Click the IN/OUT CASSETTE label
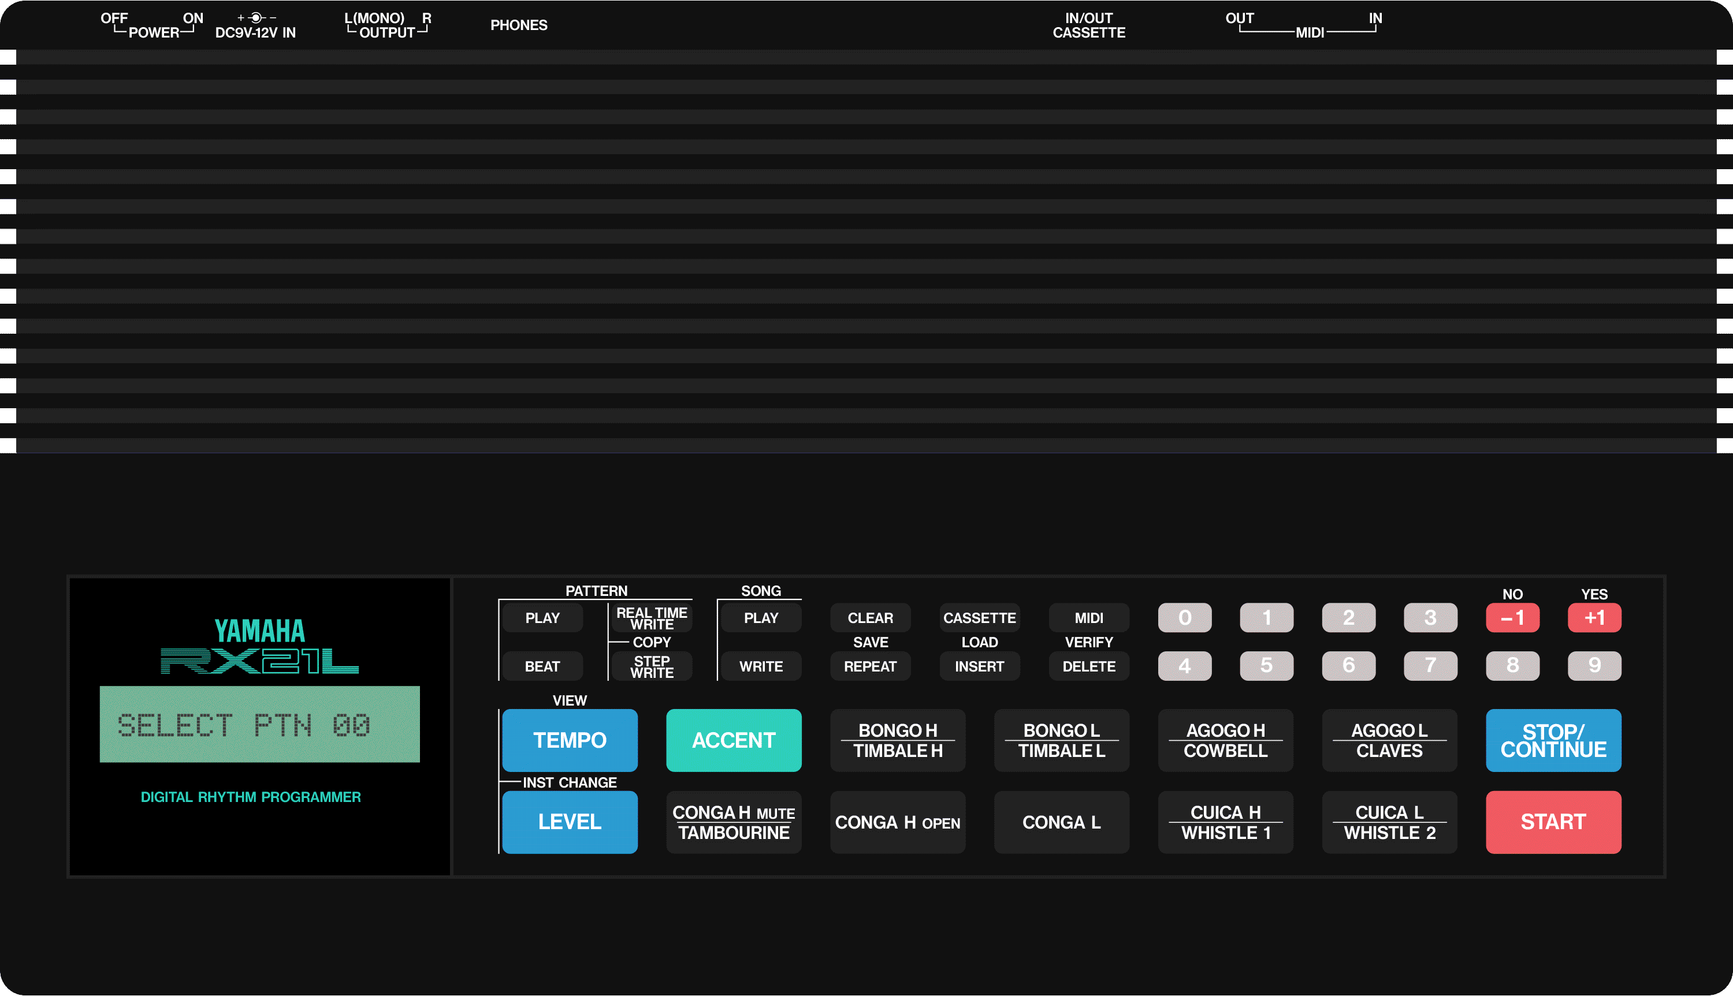Viewport: 1733px width, 996px height. click(1089, 25)
